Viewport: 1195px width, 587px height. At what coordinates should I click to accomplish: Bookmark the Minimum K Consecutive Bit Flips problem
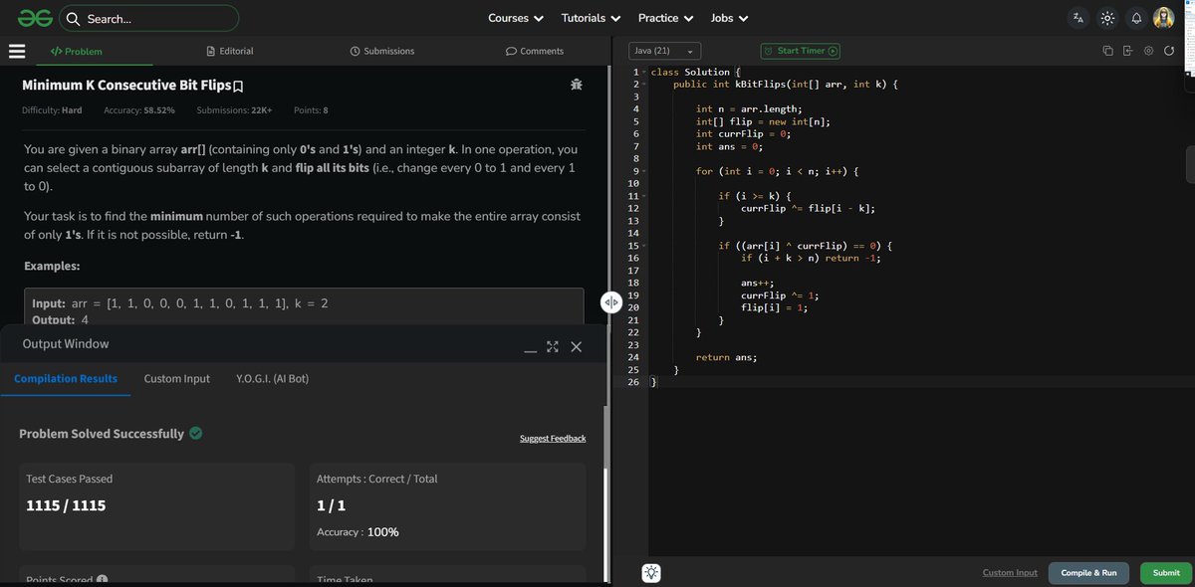(238, 87)
